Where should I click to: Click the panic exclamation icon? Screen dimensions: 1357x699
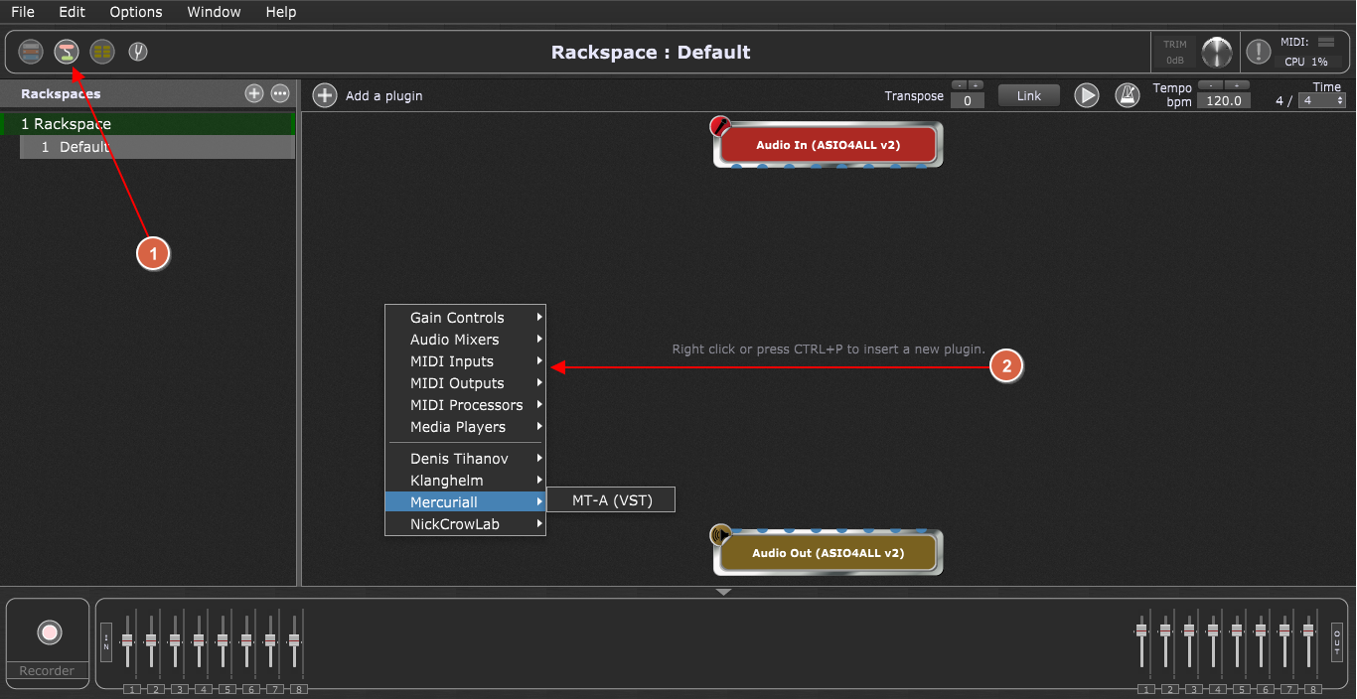tap(1259, 52)
